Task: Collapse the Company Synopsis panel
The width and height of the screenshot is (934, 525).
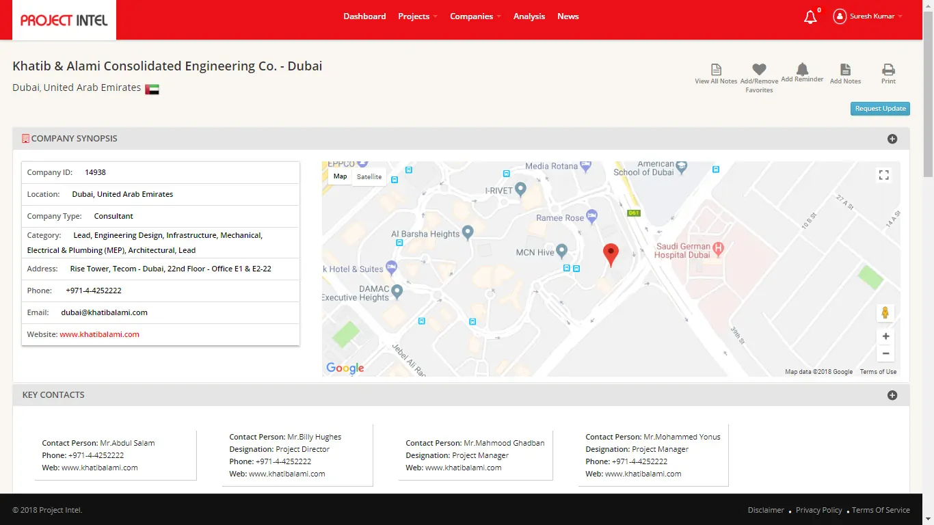Action: click(x=892, y=139)
